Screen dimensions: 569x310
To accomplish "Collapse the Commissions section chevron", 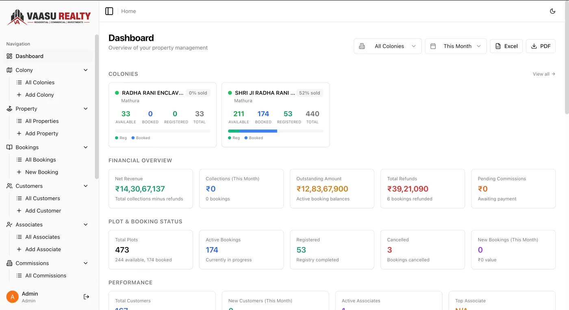I will point(86,263).
